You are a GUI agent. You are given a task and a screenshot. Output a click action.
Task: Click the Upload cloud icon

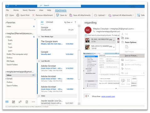coord(96,15)
